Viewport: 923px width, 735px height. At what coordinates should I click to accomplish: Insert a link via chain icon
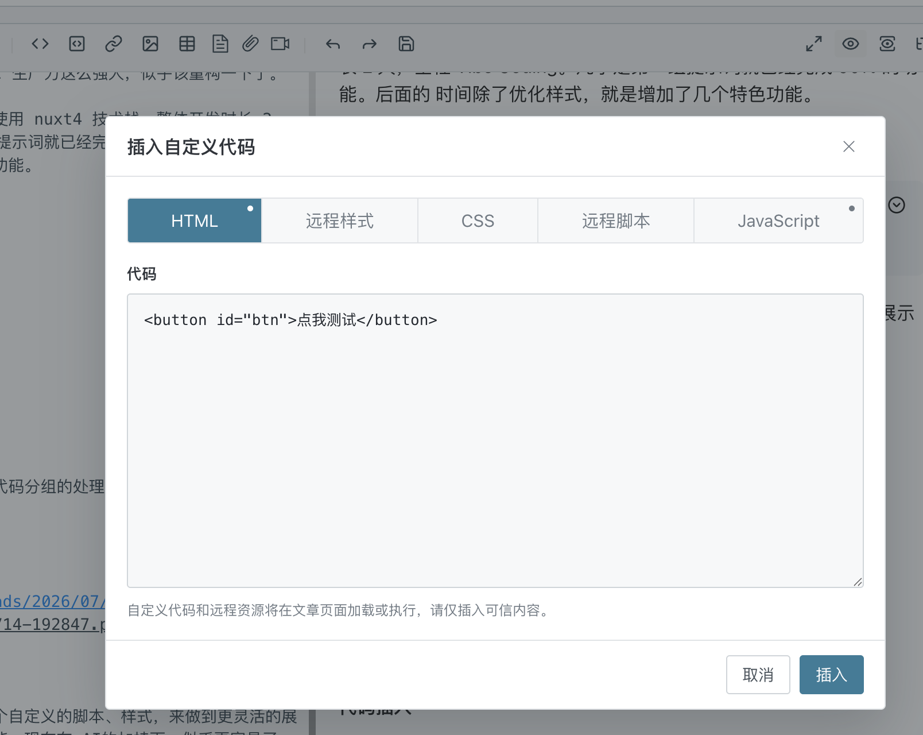coord(114,44)
